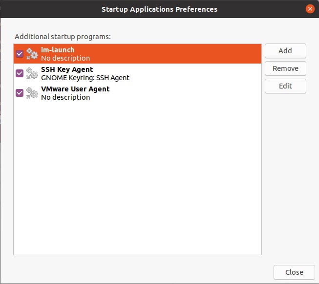Click the Startup Applications Preferences title
Viewport: 319px width, 284px height.
pos(159,9)
